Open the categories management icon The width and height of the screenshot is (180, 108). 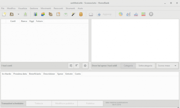(x=51, y=14)
